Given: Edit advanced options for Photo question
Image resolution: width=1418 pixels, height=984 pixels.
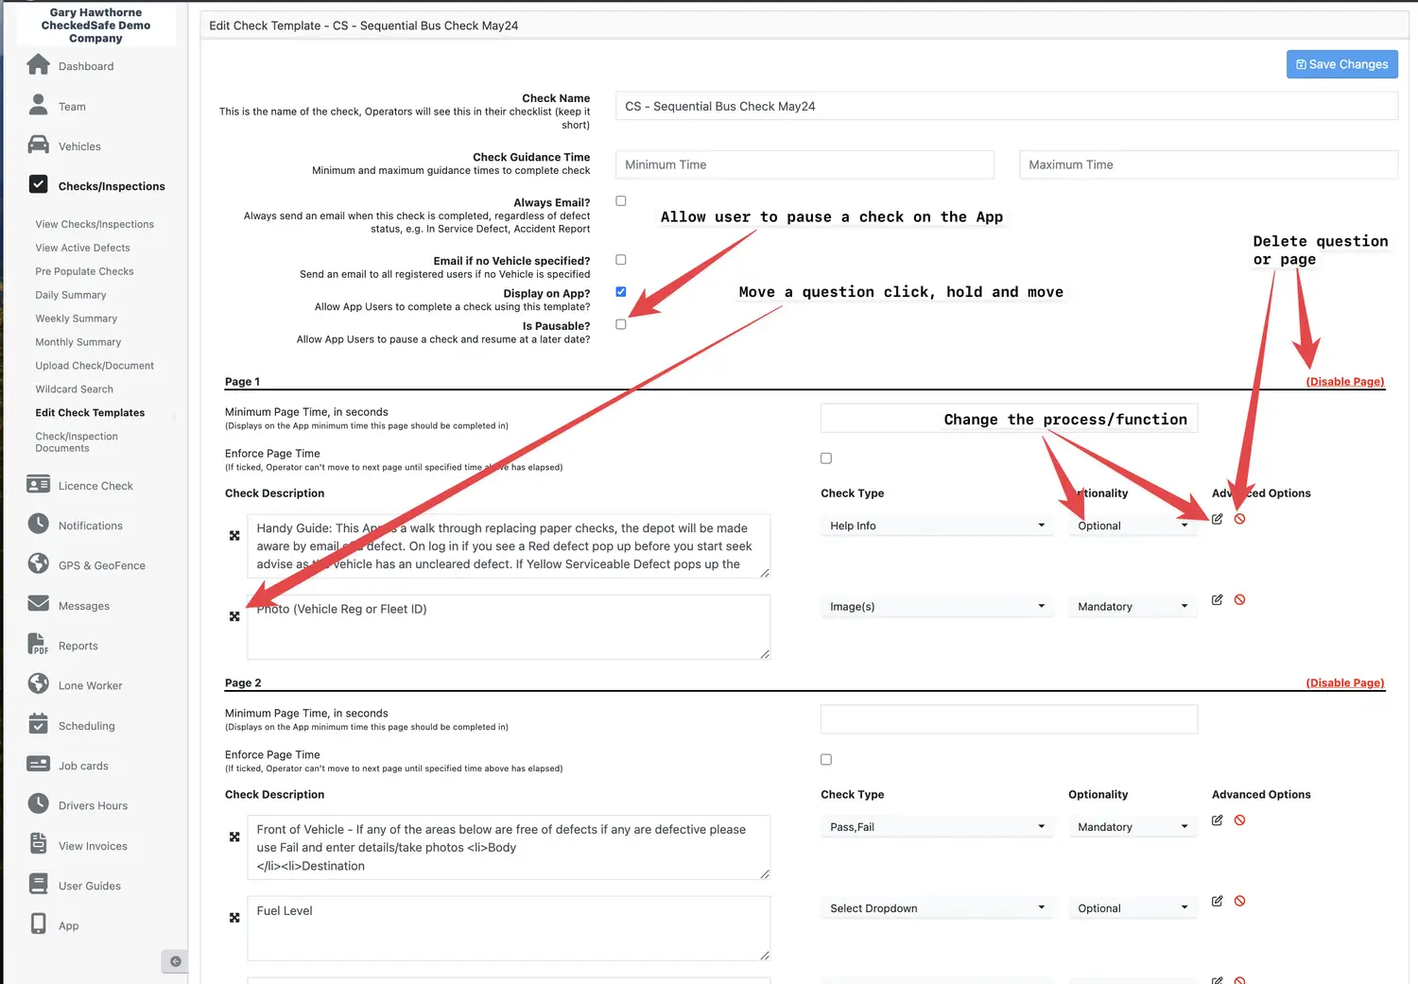Looking at the screenshot, I should 1218,600.
